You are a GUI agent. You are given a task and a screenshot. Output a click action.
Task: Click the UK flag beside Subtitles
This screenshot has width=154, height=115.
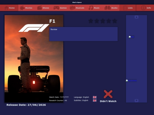pos(95,101)
